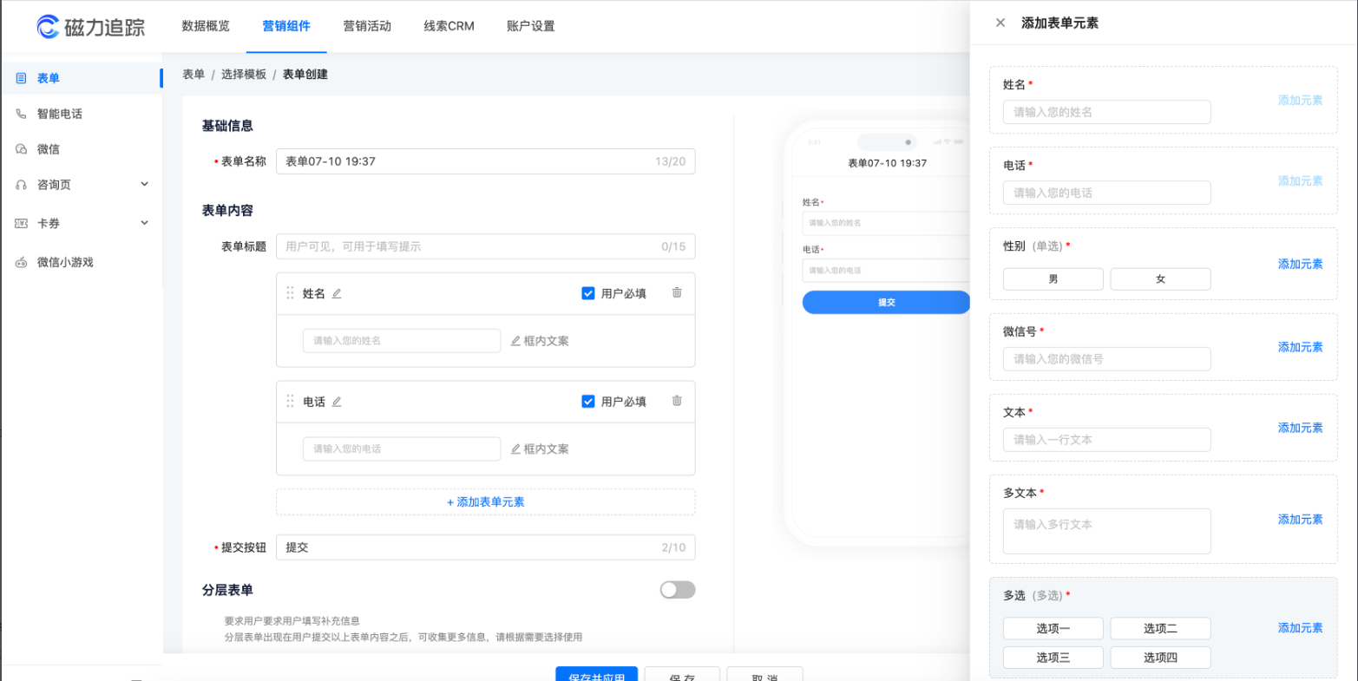Click 添加元素 next to 性别
1358x681 pixels.
tap(1299, 264)
